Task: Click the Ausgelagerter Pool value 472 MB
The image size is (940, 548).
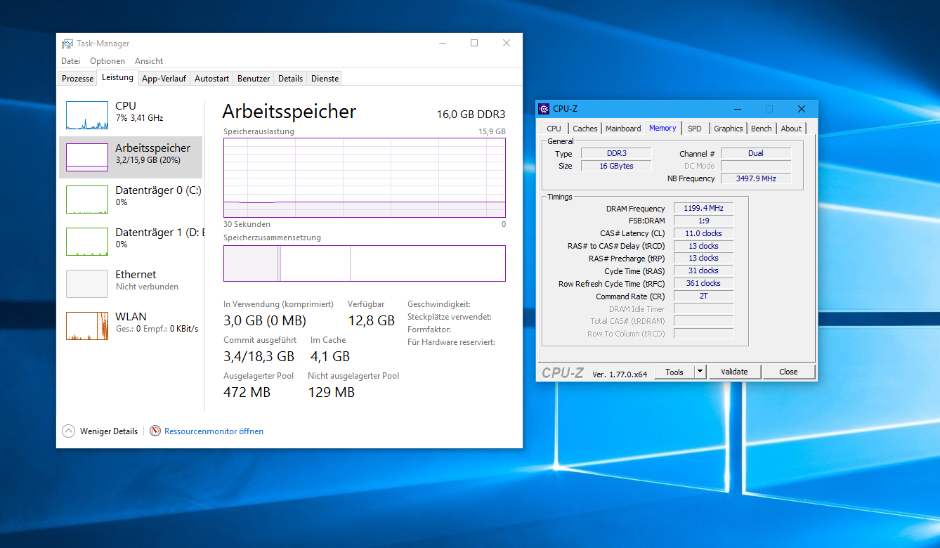Action: [247, 392]
